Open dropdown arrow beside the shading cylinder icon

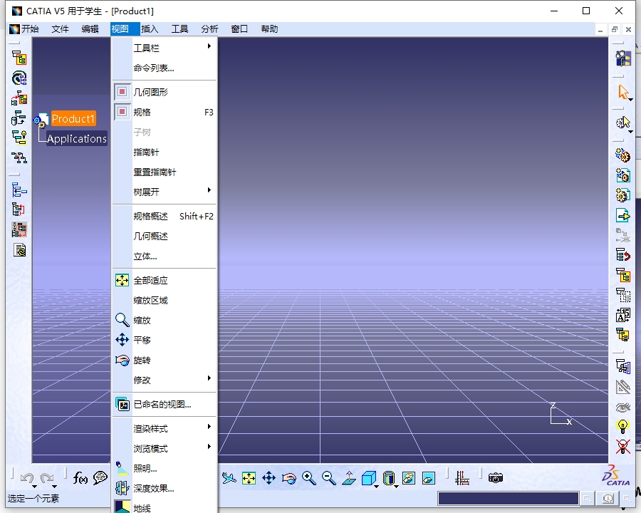click(396, 487)
